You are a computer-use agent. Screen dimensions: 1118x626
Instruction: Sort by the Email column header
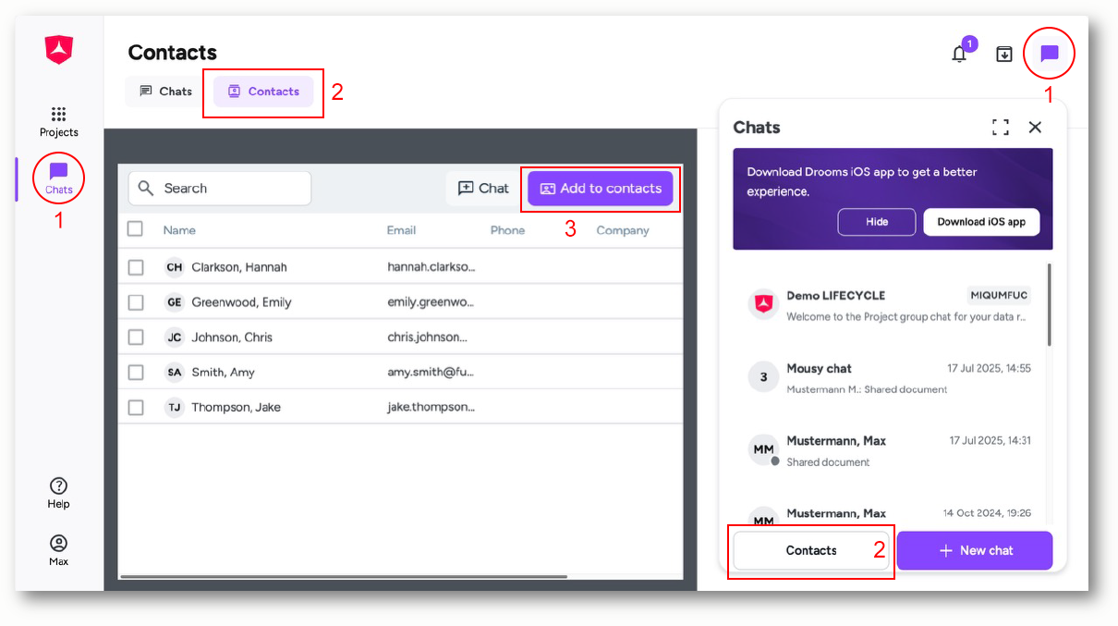click(x=401, y=230)
